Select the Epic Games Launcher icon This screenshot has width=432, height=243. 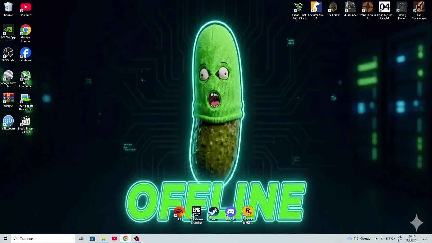(x=196, y=215)
